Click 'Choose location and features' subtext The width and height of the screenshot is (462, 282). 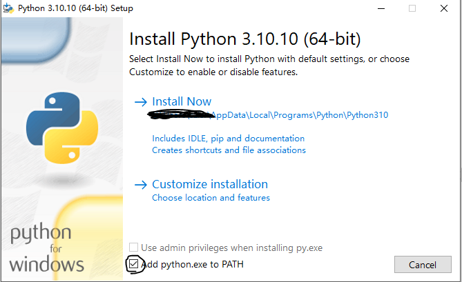(211, 198)
